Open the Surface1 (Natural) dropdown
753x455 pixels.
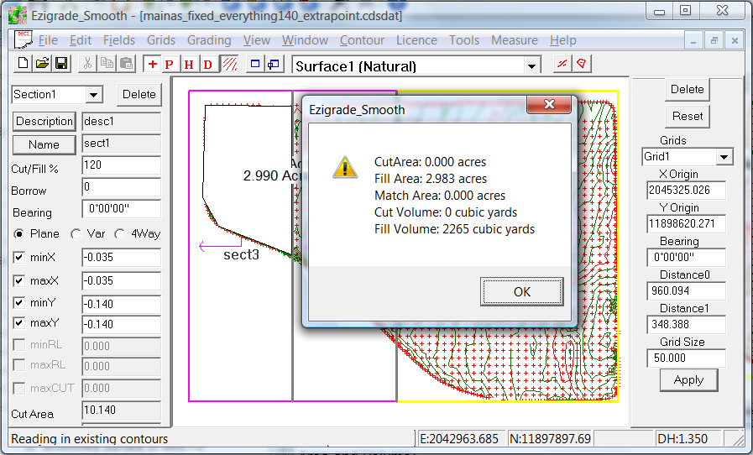(531, 66)
